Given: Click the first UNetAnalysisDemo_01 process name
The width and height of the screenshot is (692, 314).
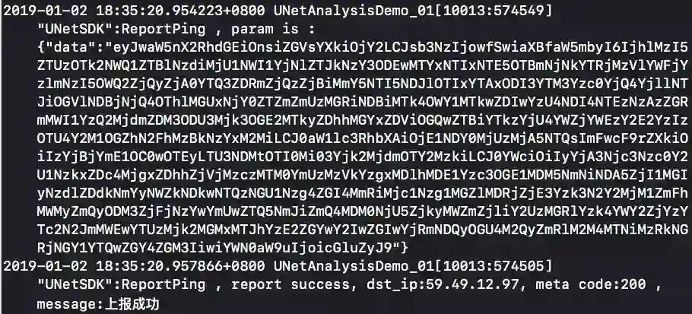Looking at the screenshot, I should tap(354, 10).
